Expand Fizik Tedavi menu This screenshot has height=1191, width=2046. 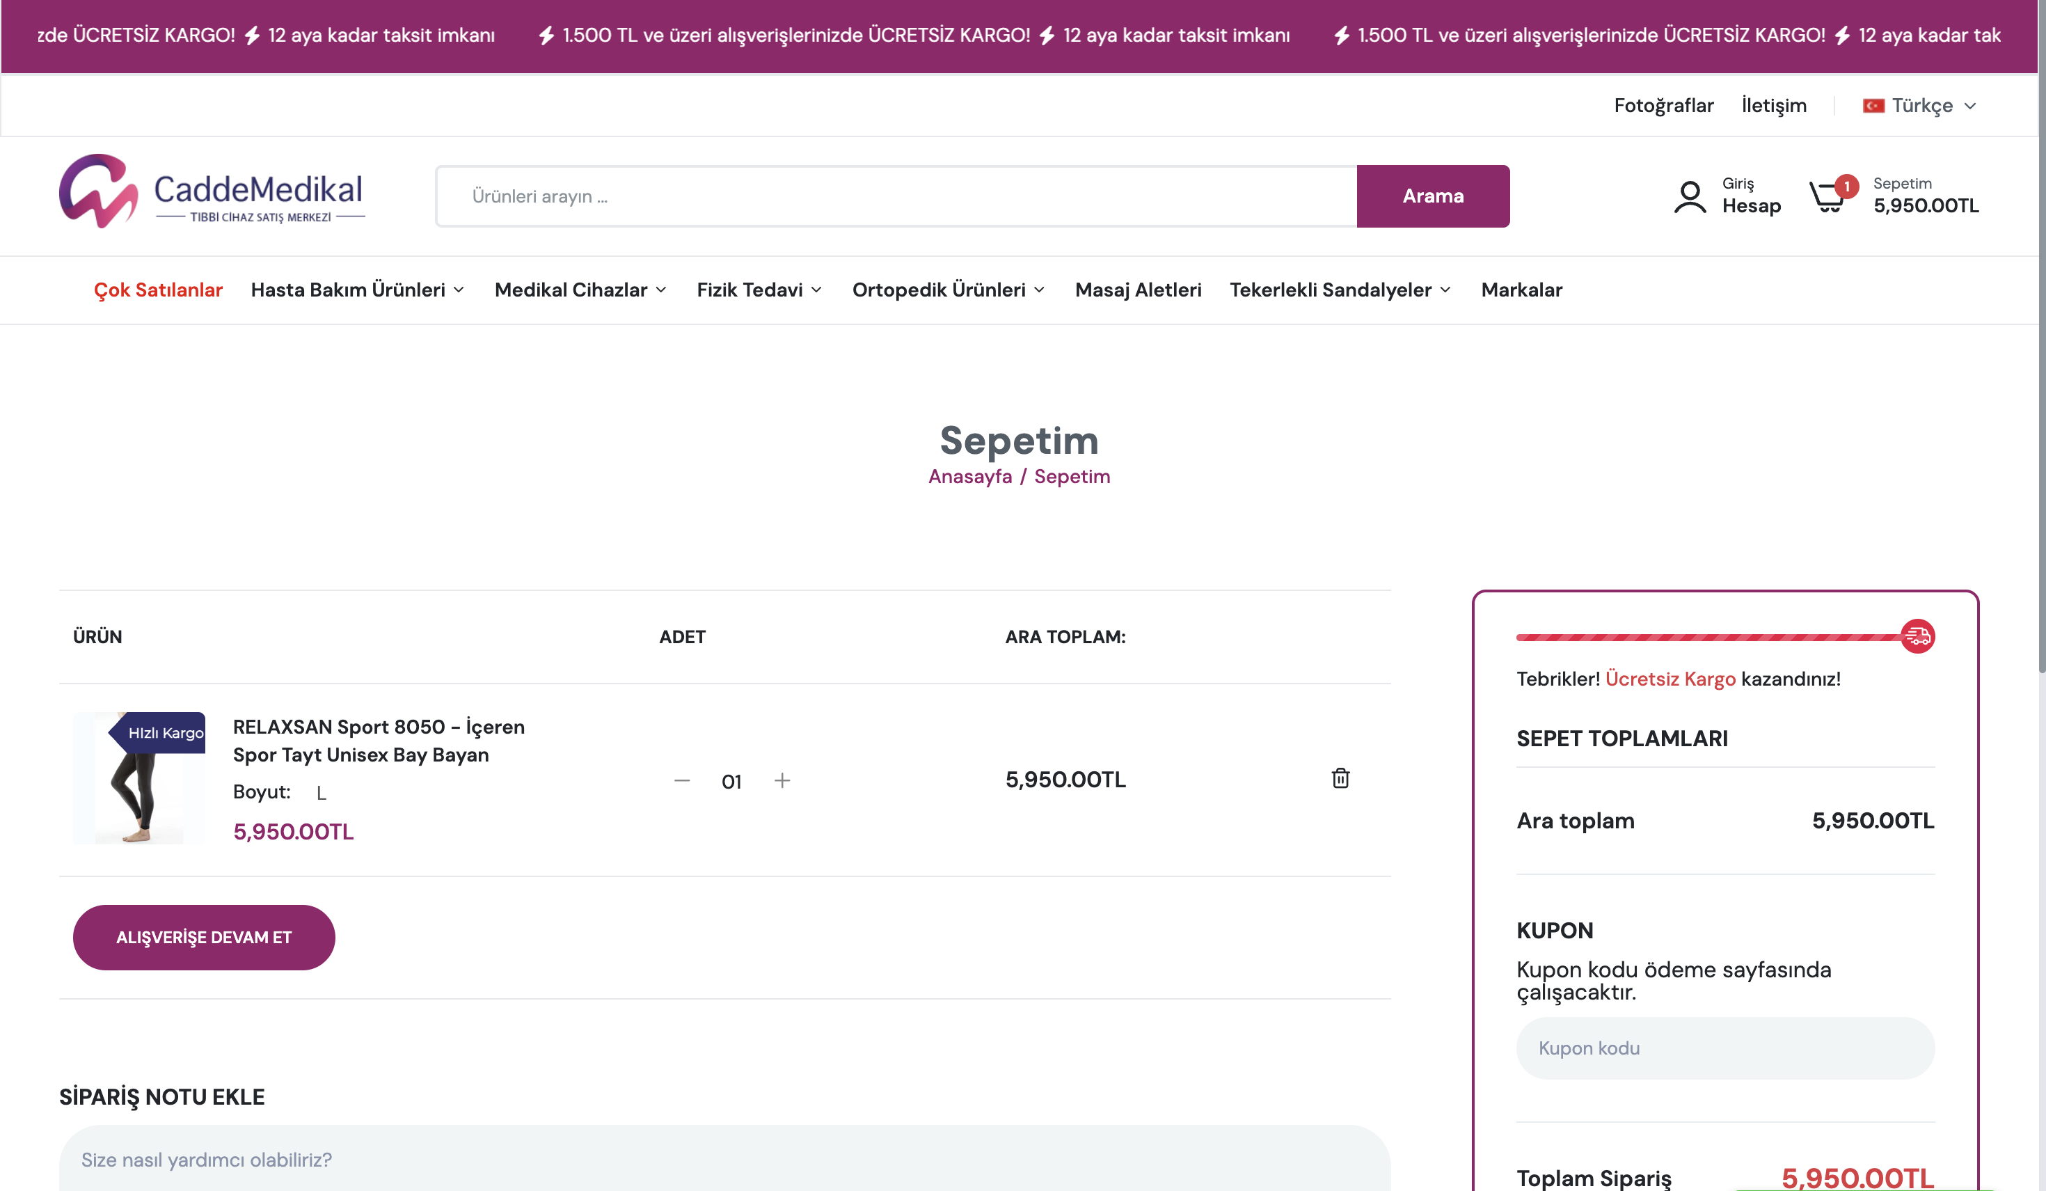tap(759, 290)
